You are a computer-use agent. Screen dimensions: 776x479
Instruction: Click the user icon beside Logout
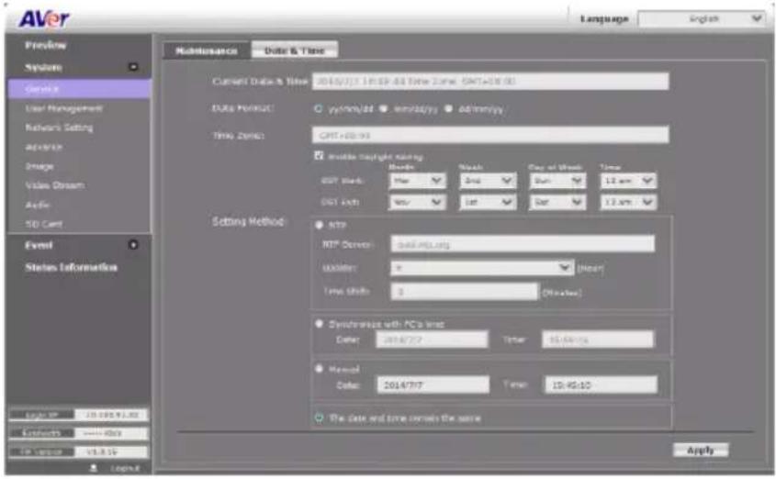(93, 468)
